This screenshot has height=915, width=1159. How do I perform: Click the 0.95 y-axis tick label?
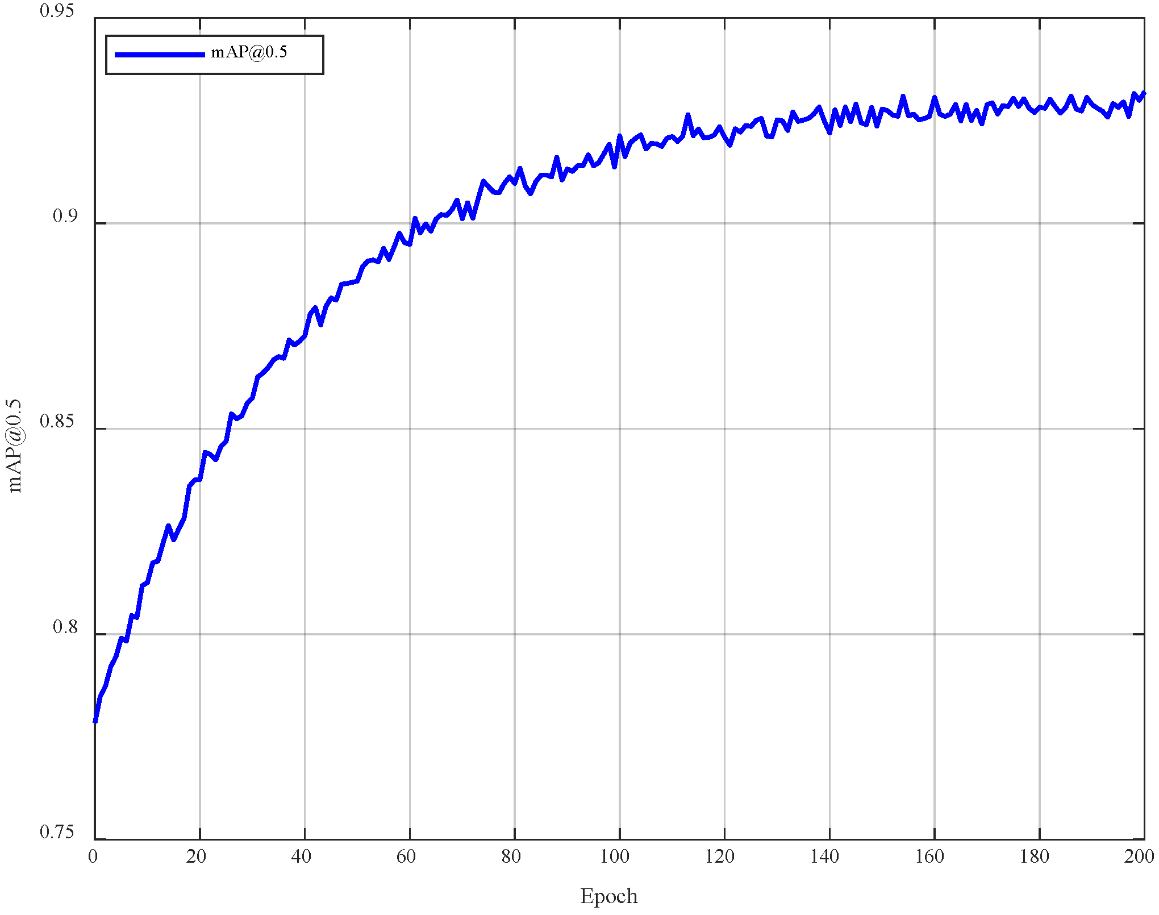(57, 11)
